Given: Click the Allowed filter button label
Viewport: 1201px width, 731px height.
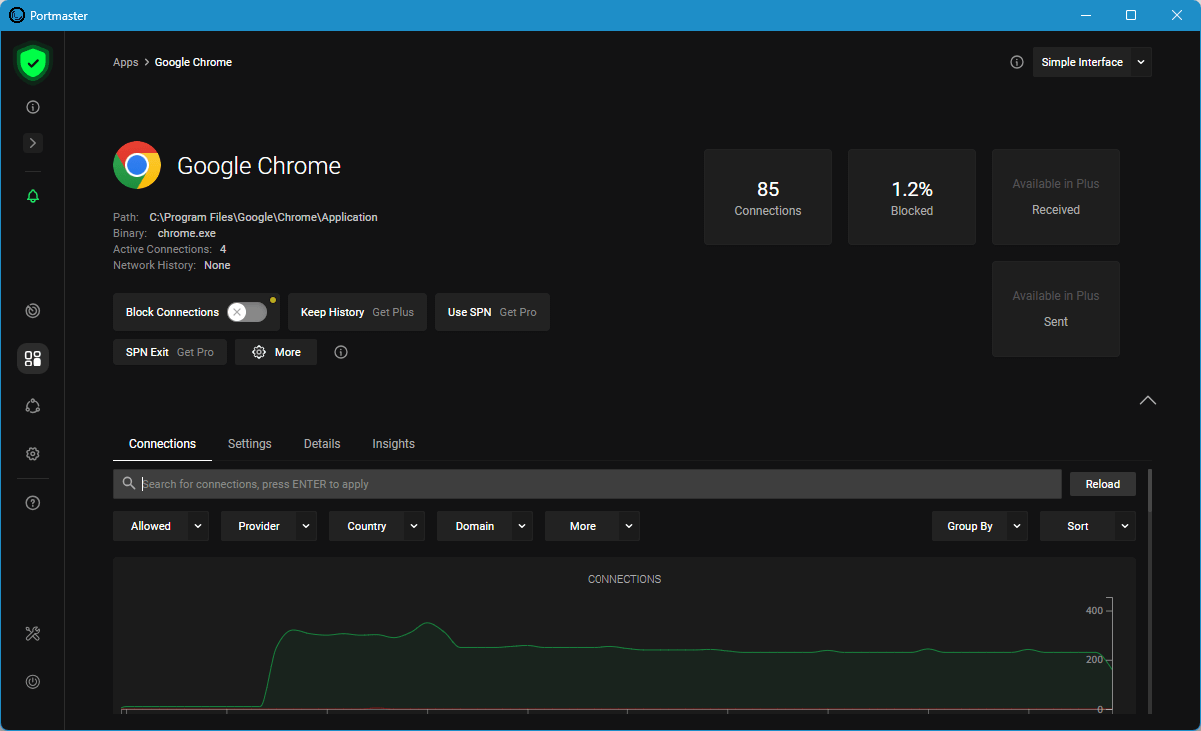Looking at the screenshot, I should point(150,526).
